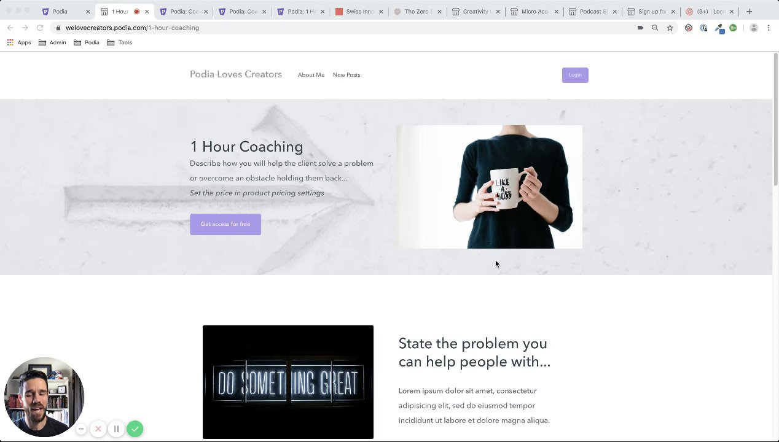The image size is (779, 442).
Task: Click Get access for free button
Action: point(225,224)
